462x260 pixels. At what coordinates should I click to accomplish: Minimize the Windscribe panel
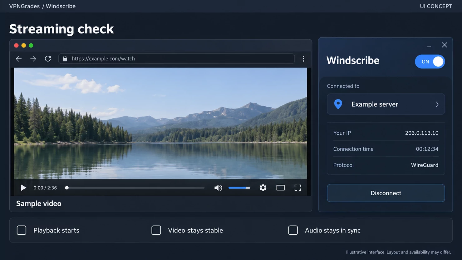pyautogui.click(x=429, y=47)
